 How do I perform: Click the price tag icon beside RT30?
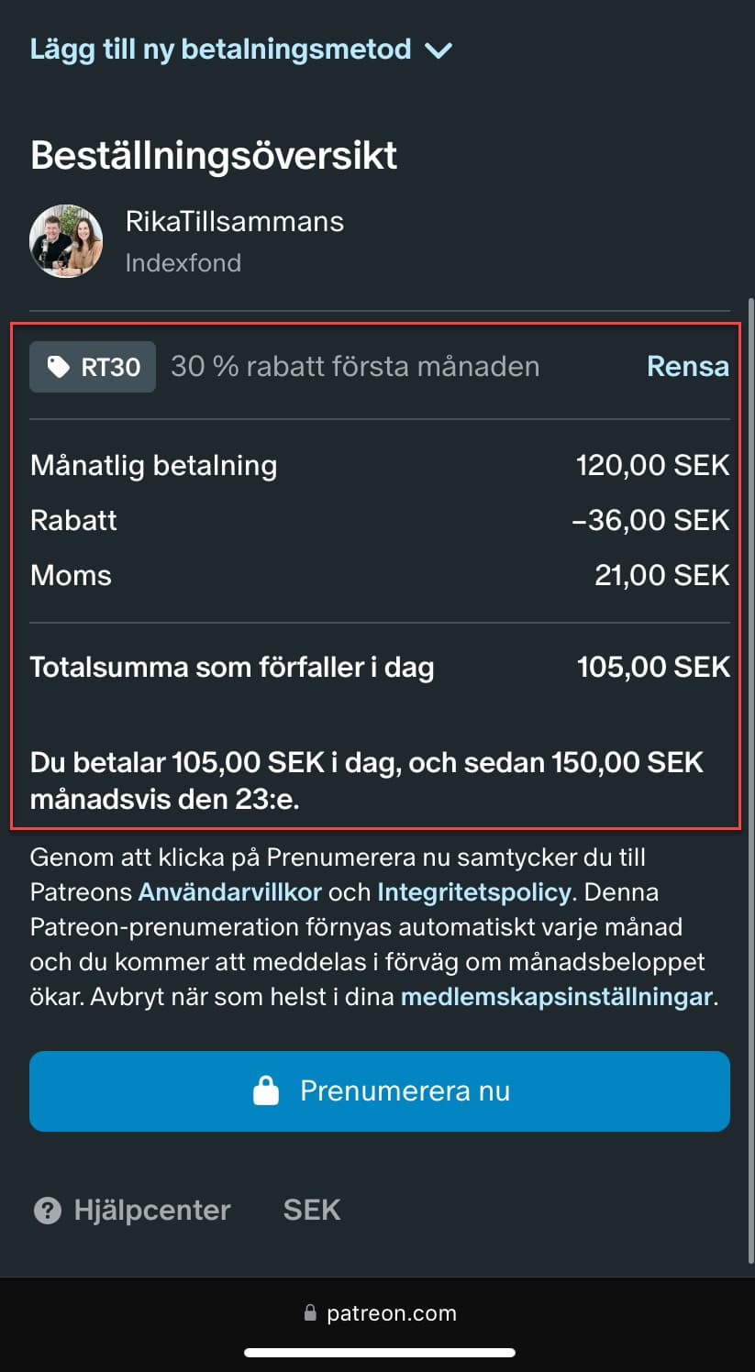point(58,368)
